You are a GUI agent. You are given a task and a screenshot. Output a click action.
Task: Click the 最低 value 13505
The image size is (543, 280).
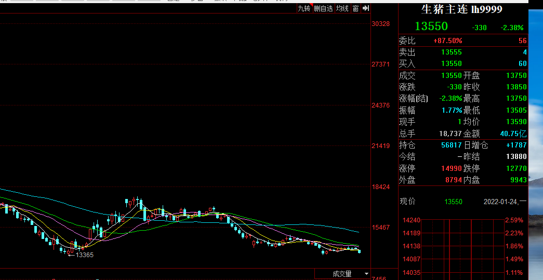pos(516,111)
